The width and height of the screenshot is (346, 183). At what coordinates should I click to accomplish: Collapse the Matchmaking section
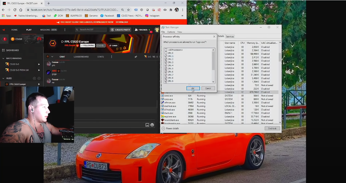[3, 58]
